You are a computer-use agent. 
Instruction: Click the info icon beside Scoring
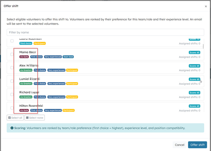(x=12, y=128)
